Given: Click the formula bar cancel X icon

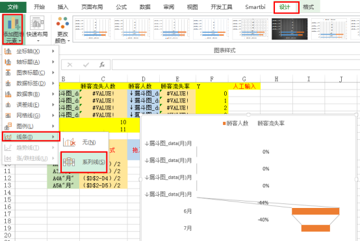Looking at the screenshot, I should (70, 65).
